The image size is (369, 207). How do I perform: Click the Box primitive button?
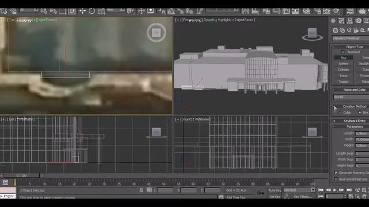[x=344, y=57]
